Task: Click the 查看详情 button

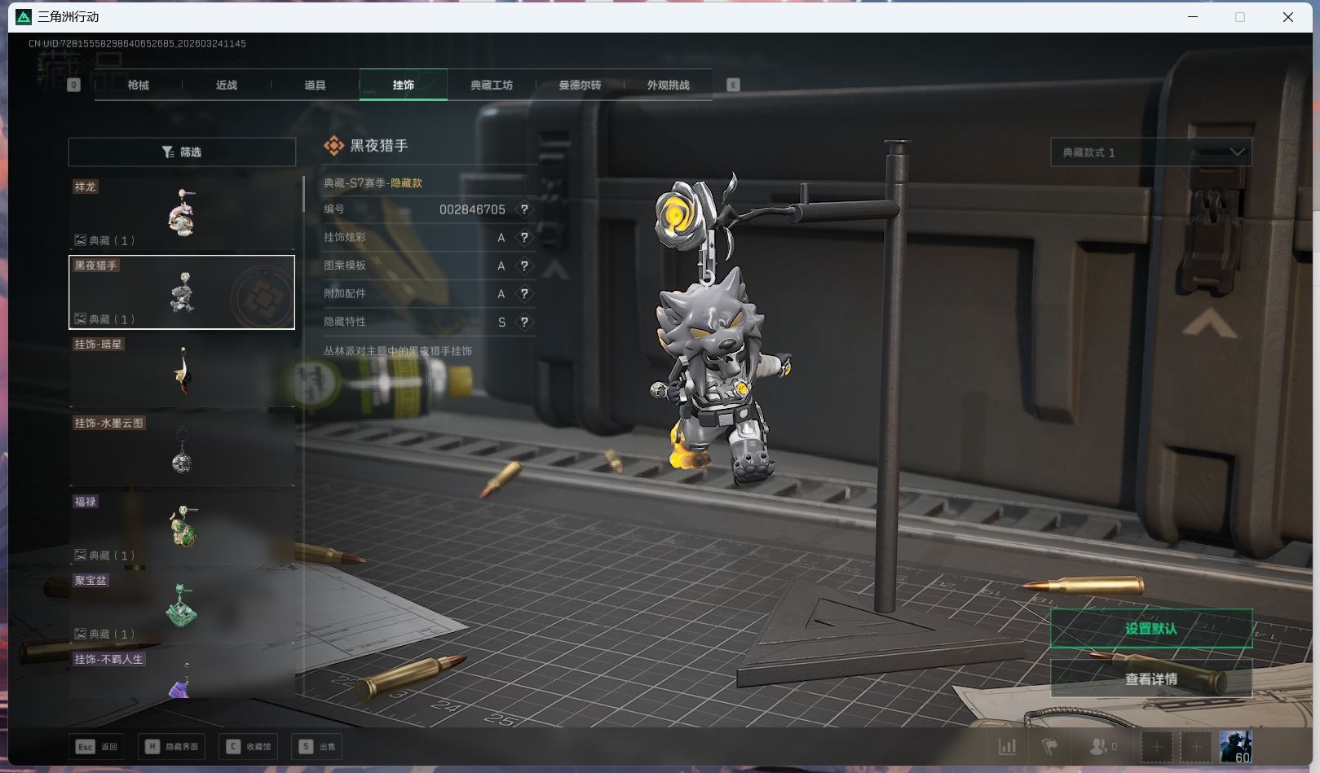Action: [x=1150, y=679]
